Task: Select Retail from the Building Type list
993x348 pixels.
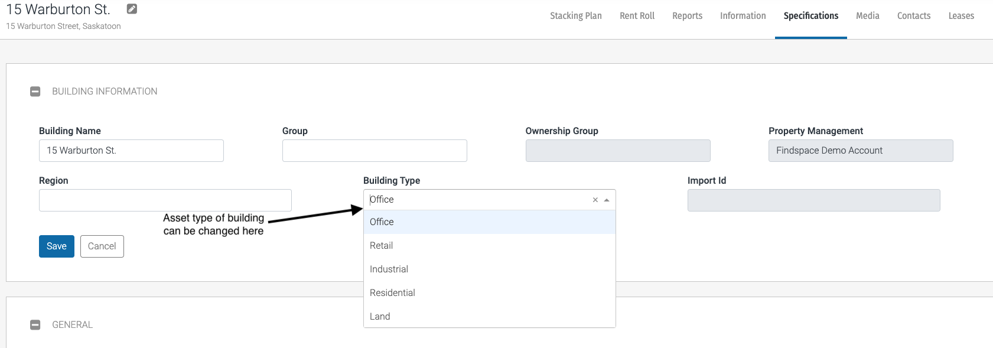Action: point(382,246)
